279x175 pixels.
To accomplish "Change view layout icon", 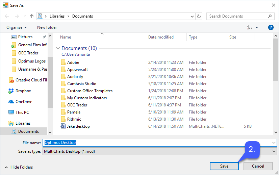I will 250,27.
